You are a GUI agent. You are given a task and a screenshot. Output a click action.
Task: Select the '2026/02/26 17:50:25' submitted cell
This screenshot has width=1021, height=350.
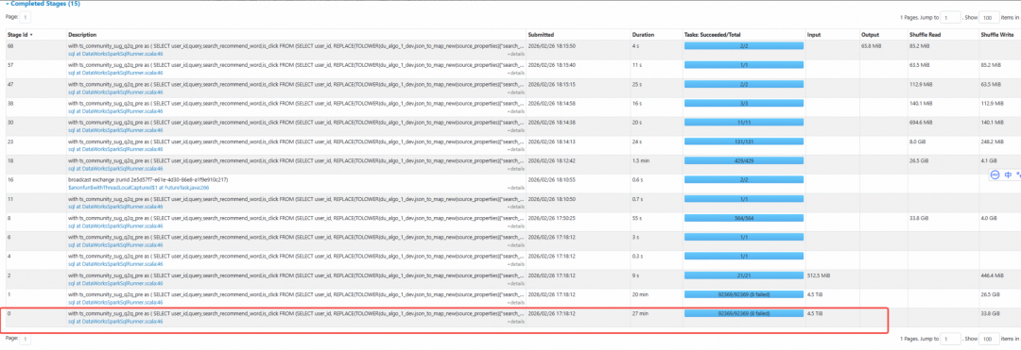pos(551,218)
